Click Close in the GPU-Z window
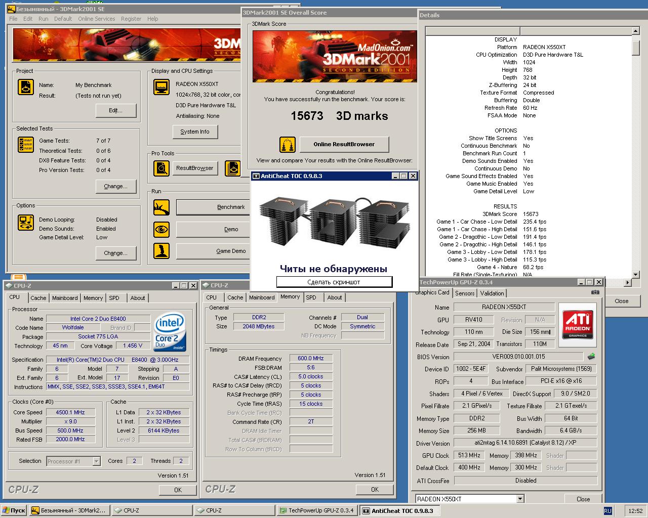Viewport: 648px width, 518px height. pyautogui.click(x=583, y=499)
